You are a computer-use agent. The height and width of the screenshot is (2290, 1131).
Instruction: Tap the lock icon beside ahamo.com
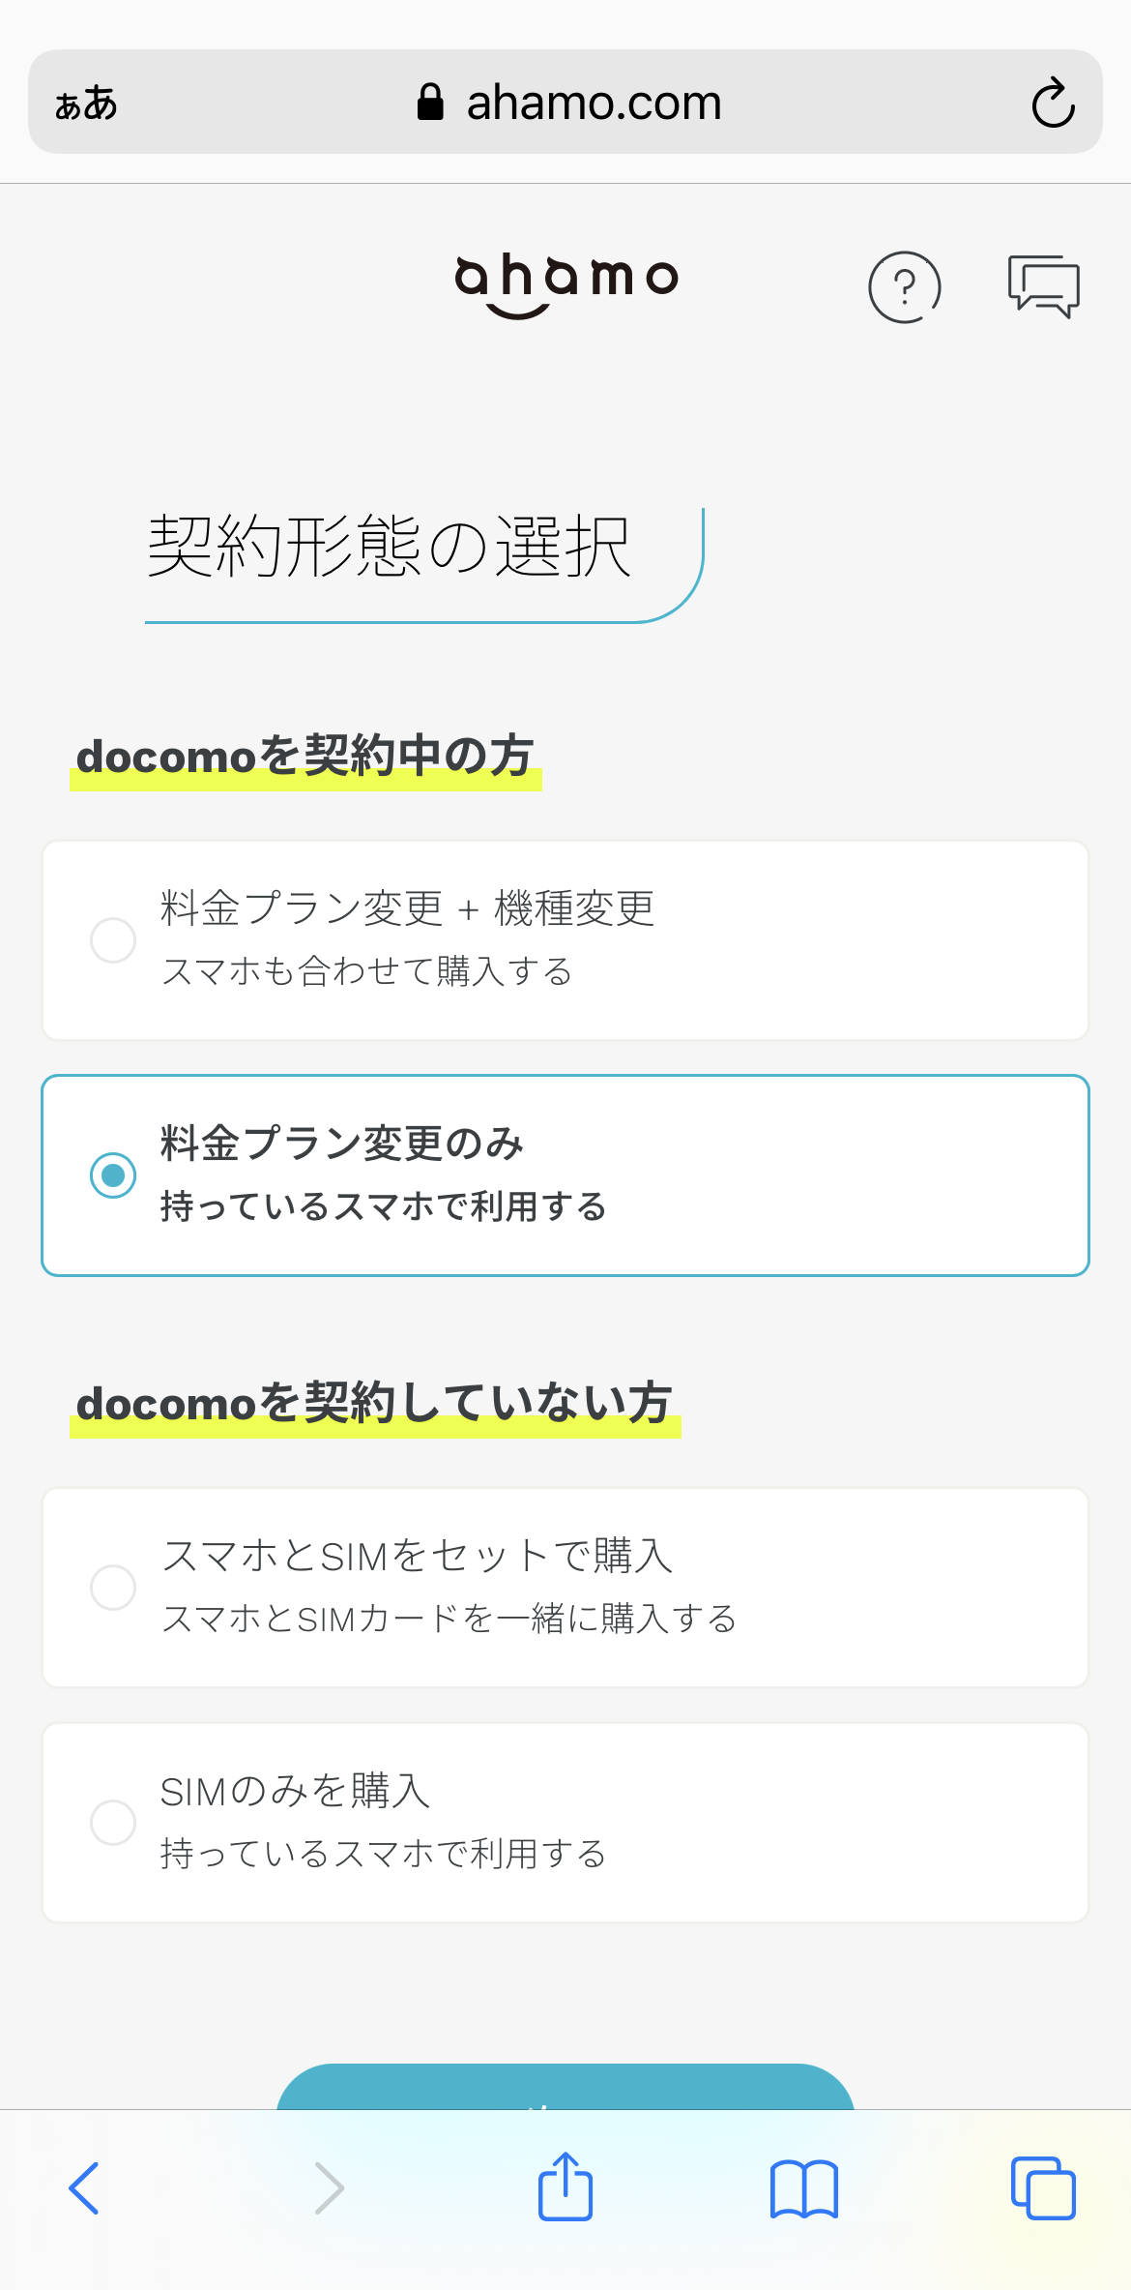pyautogui.click(x=430, y=102)
